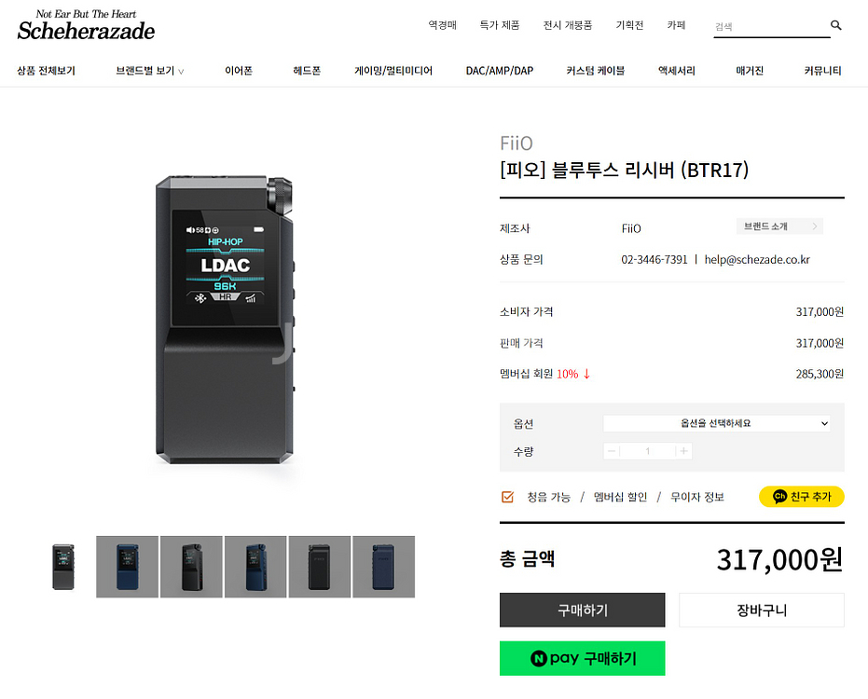Click the Naver pay 구매하기 button
Viewport: 868px width, 699px height.
[582, 658]
